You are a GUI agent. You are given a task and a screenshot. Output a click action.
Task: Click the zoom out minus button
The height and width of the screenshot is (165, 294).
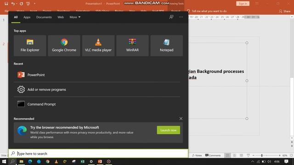click(x=254, y=155)
